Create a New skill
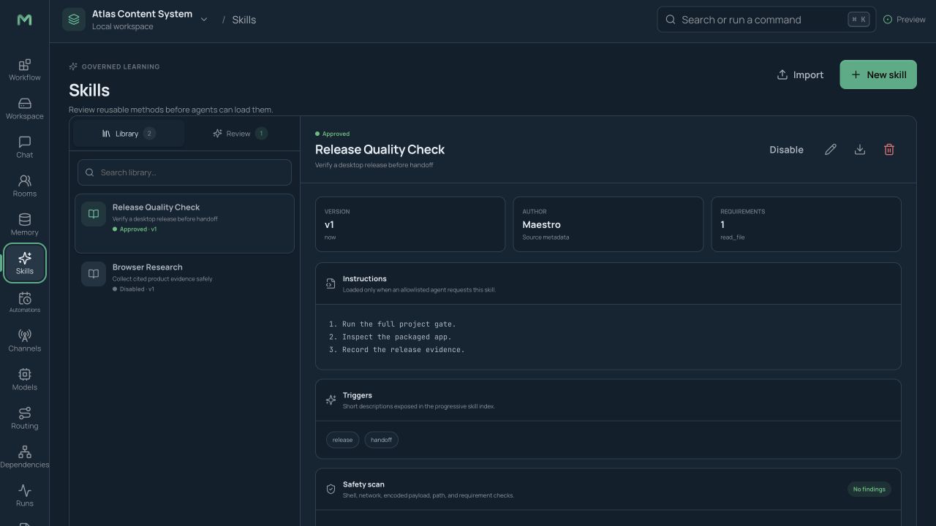Screen dimensions: 936x526 click(878, 75)
